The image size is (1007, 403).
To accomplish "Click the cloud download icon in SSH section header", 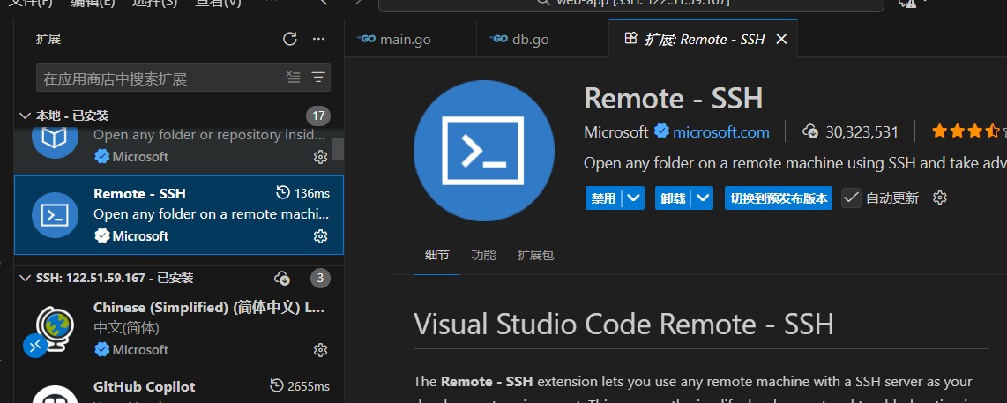I will pos(281,279).
